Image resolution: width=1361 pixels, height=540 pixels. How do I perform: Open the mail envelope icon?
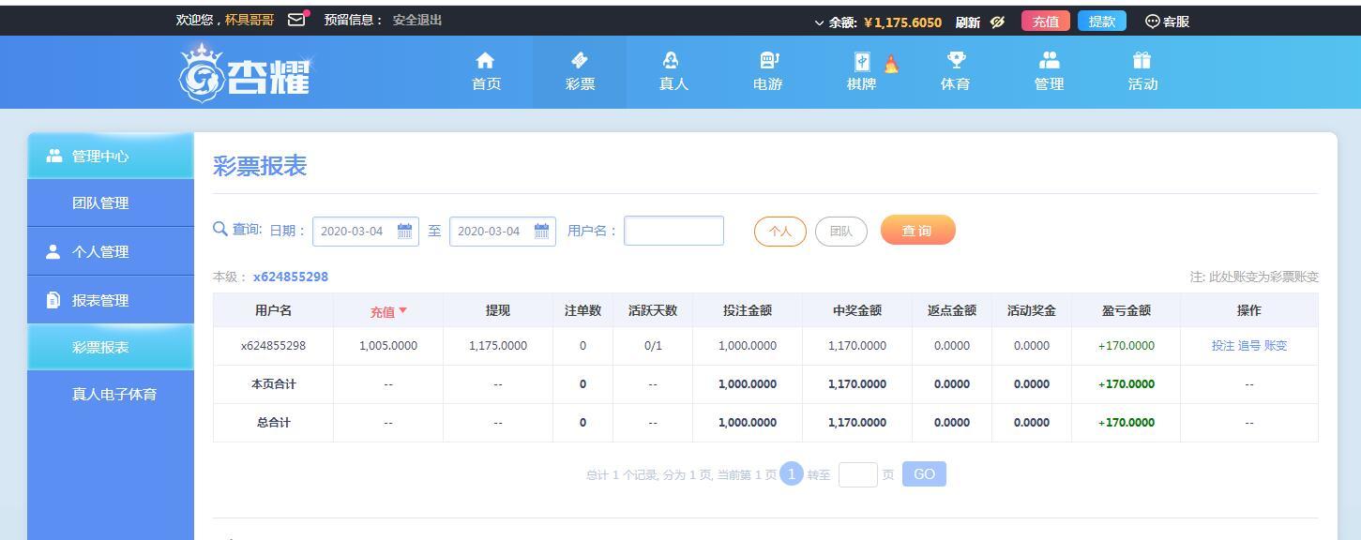point(296,20)
